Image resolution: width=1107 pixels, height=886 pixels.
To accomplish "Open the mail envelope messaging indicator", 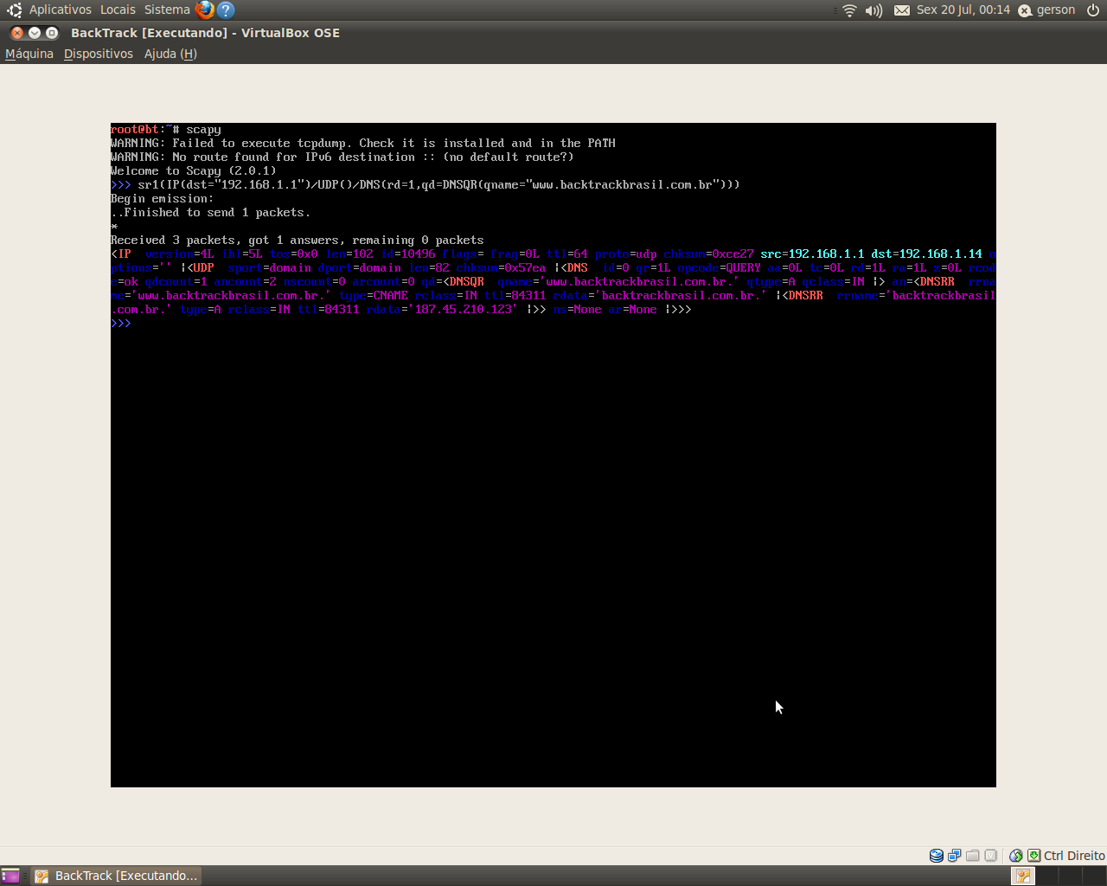I will coord(902,10).
